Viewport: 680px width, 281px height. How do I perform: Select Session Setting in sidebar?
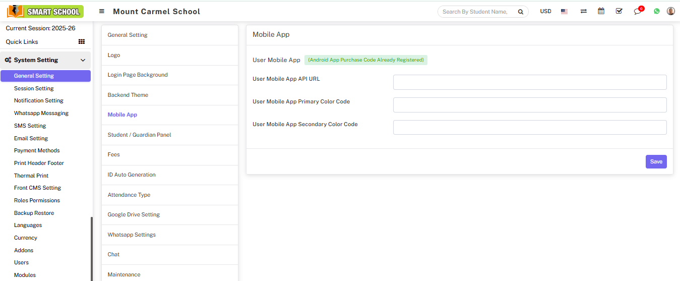(x=34, y=88)
